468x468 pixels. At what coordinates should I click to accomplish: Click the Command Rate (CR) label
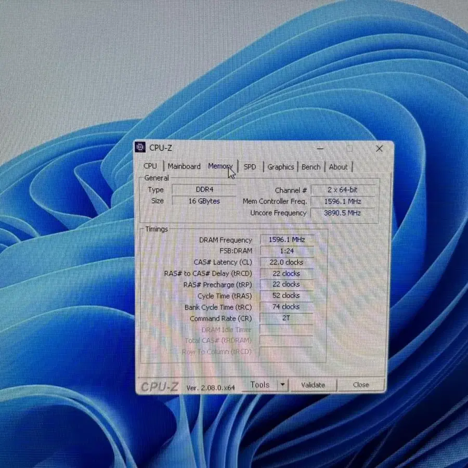click(221, 318)
